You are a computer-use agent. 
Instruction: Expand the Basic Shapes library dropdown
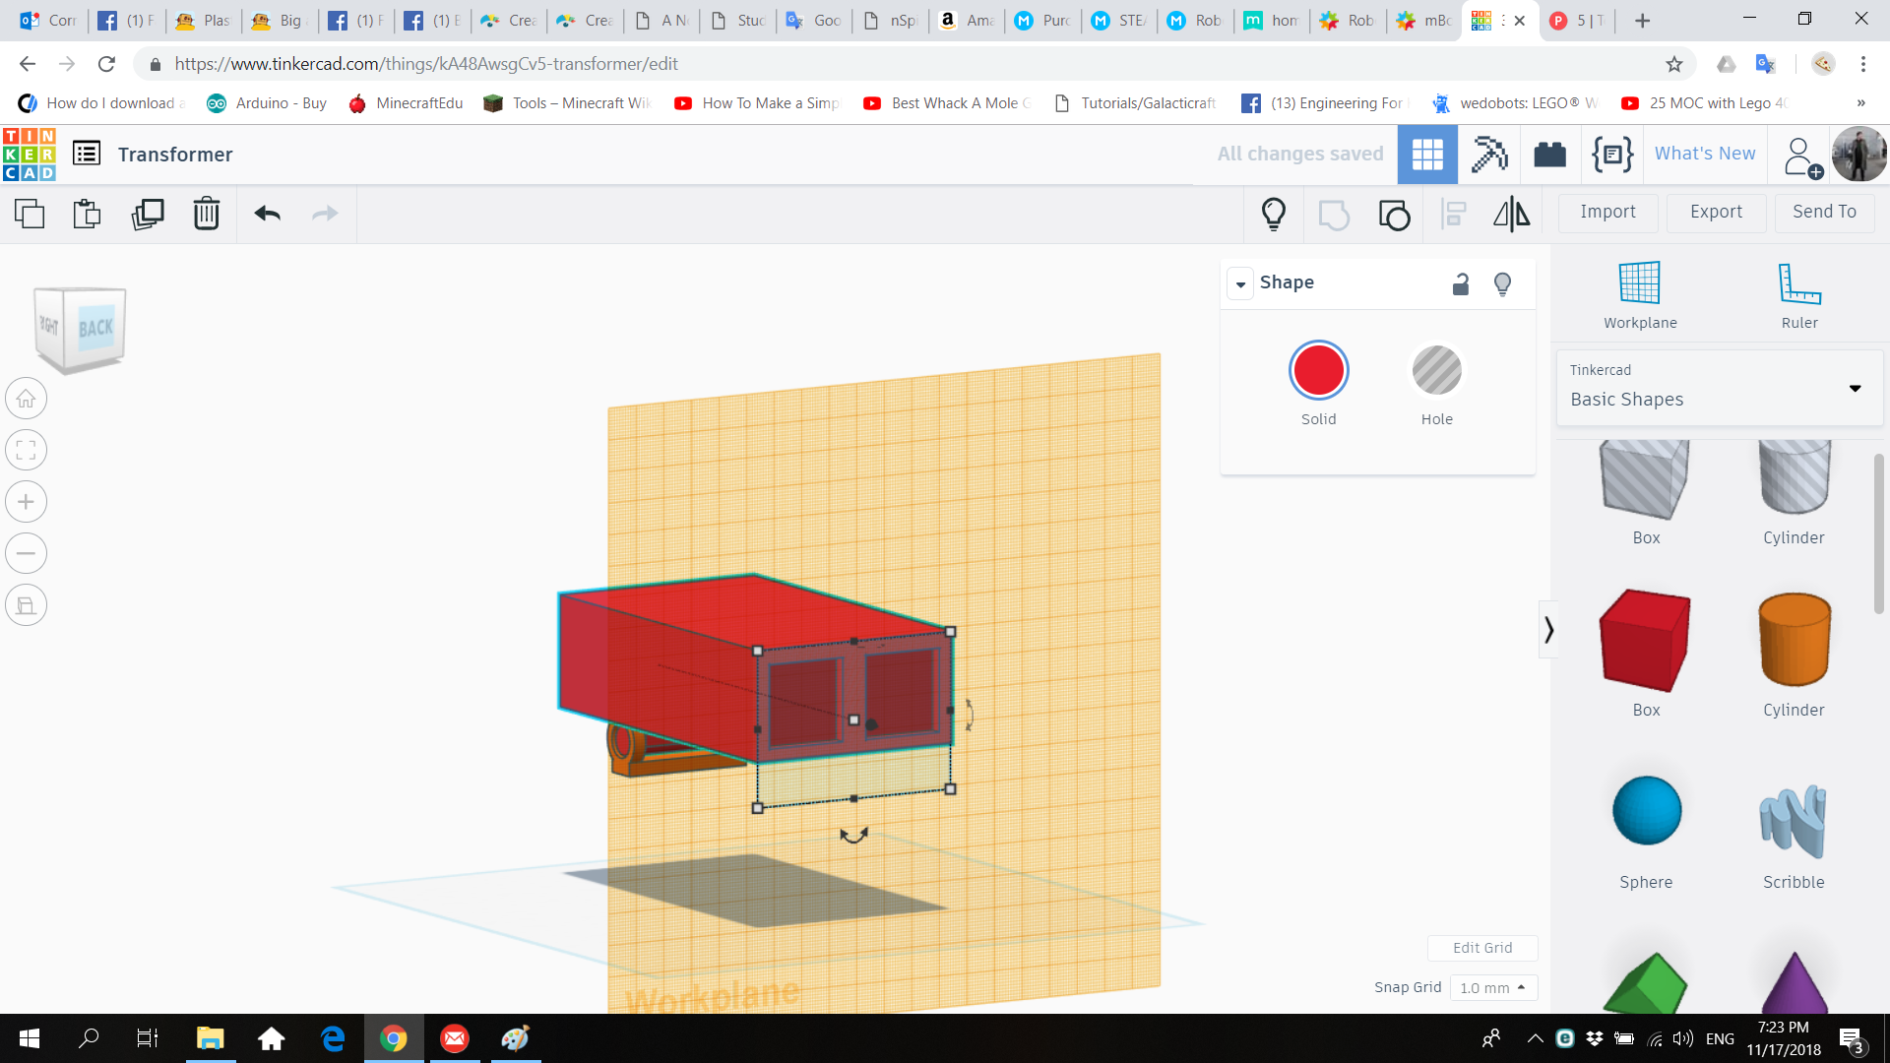coord(1855,388)
